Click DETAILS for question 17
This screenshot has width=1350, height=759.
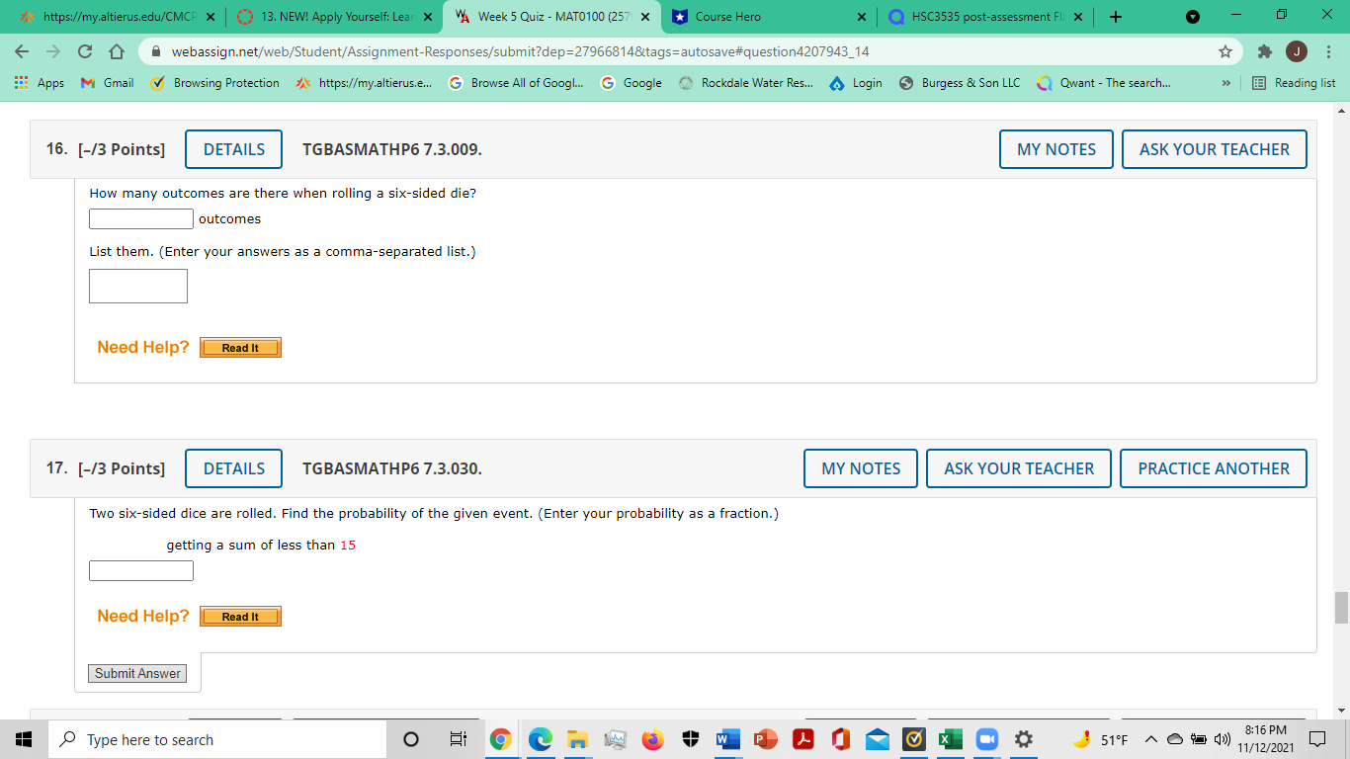(234, 468)
